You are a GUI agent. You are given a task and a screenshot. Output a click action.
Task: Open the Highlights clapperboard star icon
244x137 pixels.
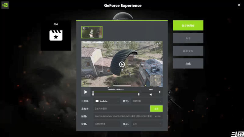(56, 35)
